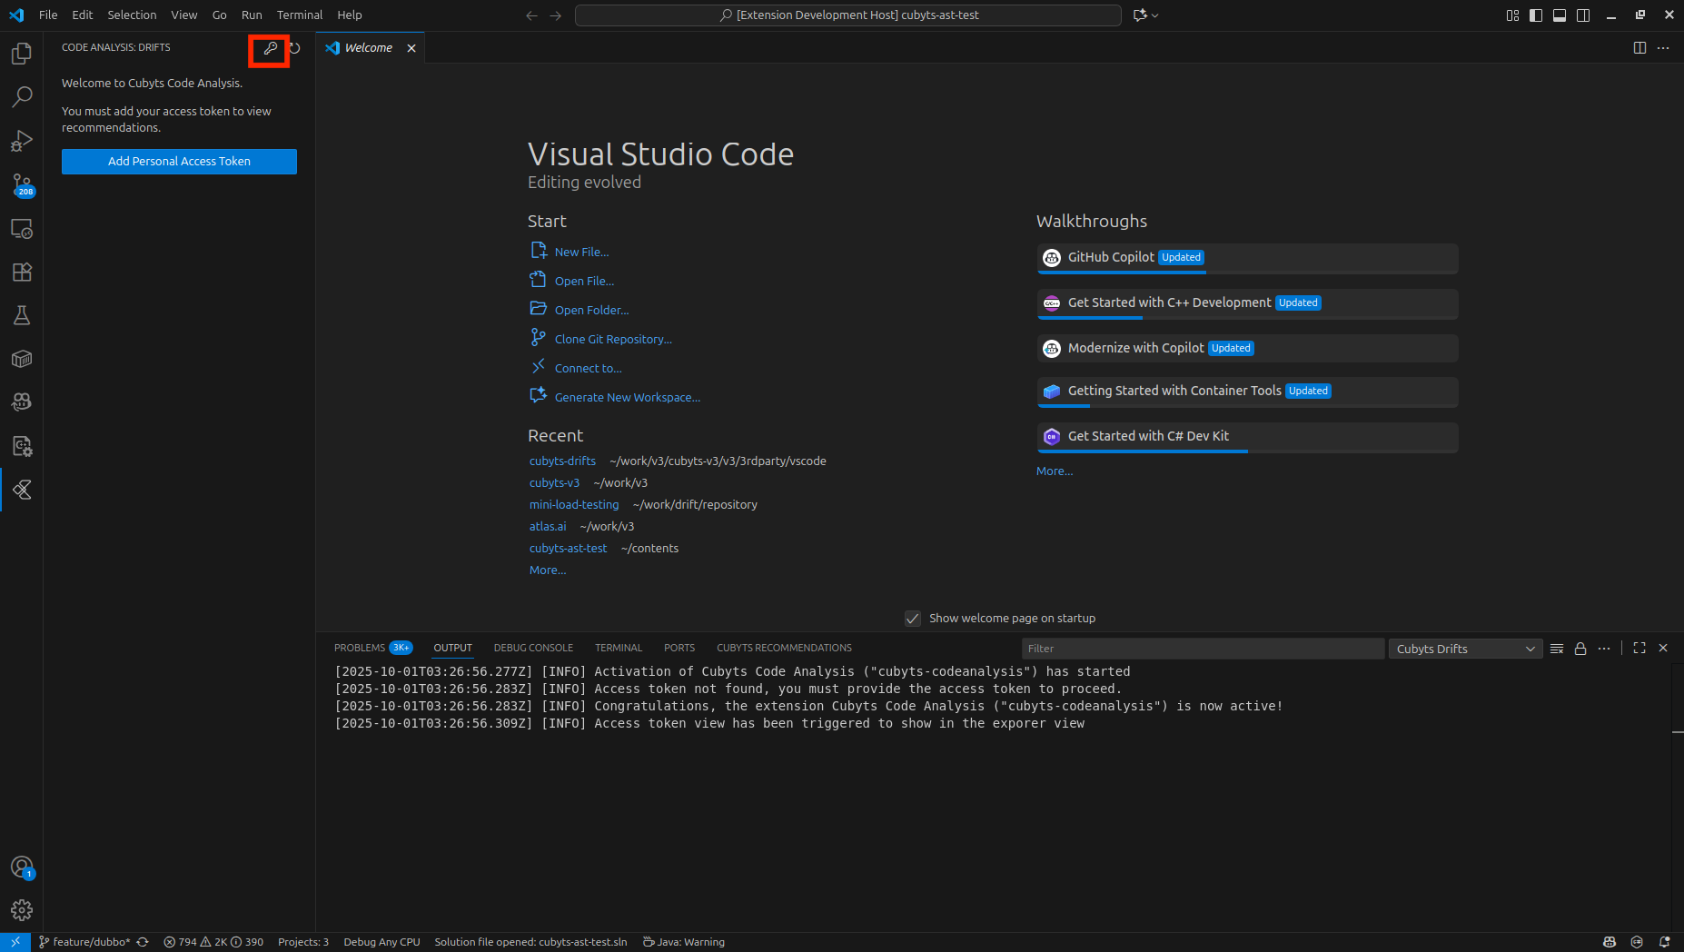Click Add Personal Access Token button
The width and height of the screenshot is (1684, 952).
click(179, 162)
